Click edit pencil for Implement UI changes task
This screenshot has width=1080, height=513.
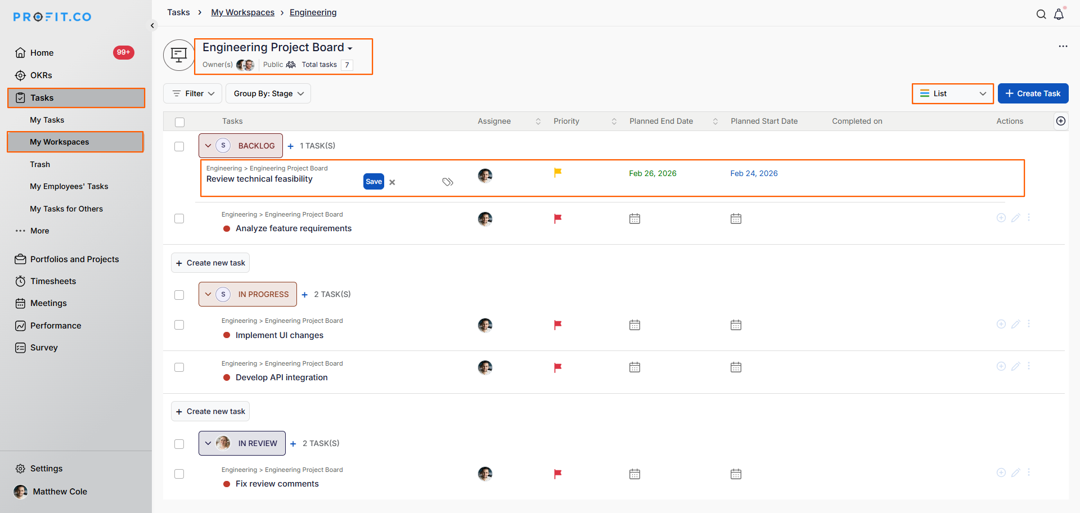coord(1015,324)
